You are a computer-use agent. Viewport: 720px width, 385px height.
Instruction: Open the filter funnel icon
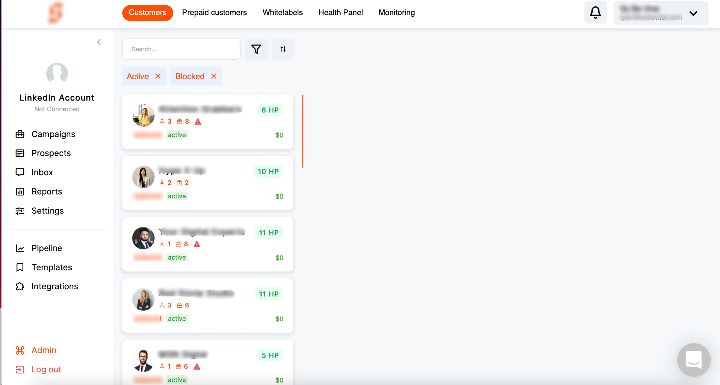pos(256,49)
